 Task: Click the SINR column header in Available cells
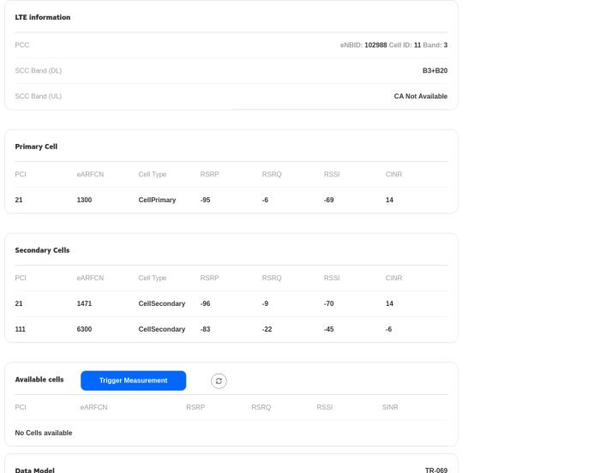tap(390, 407)
